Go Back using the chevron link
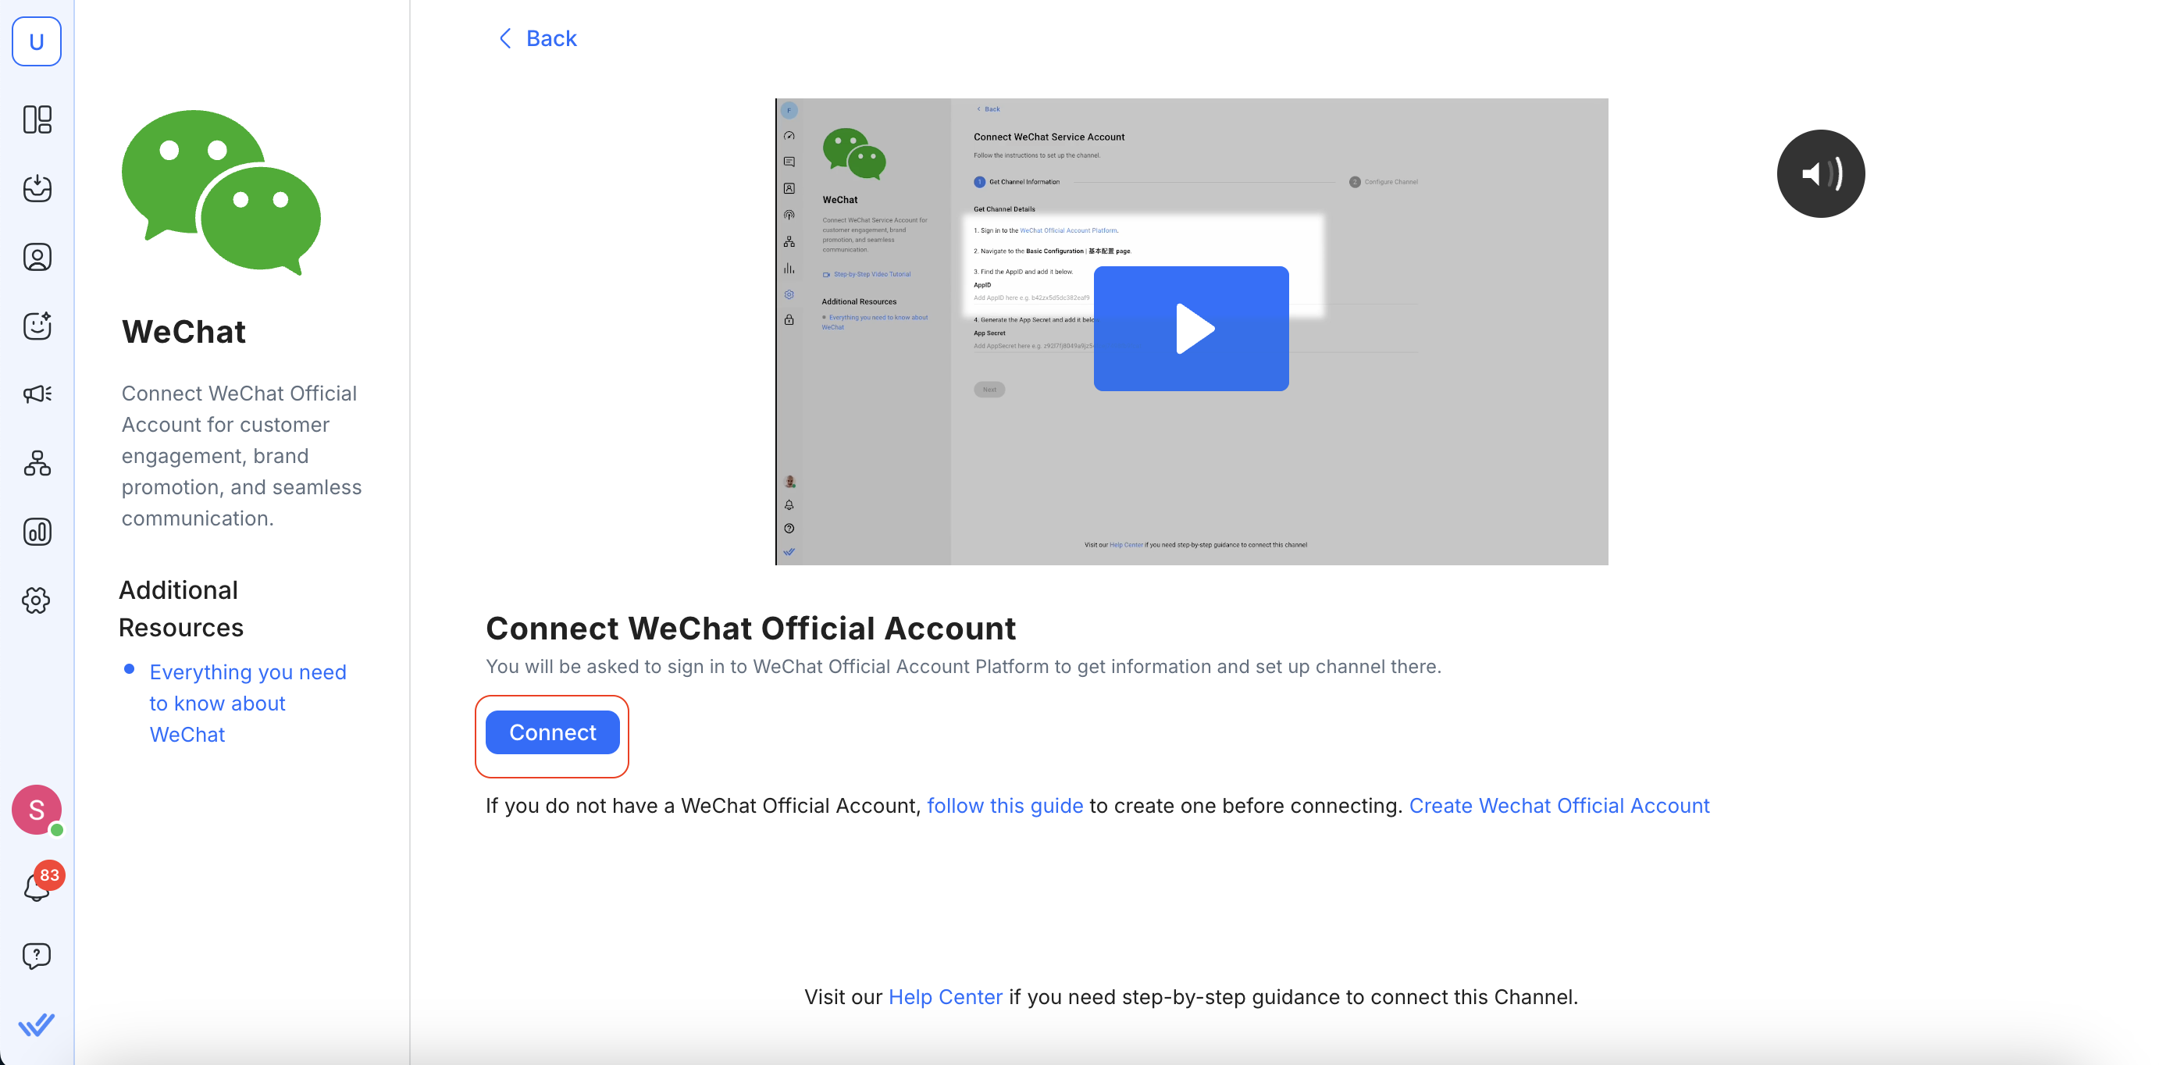 pyautogui.click(x=538, y=38)
